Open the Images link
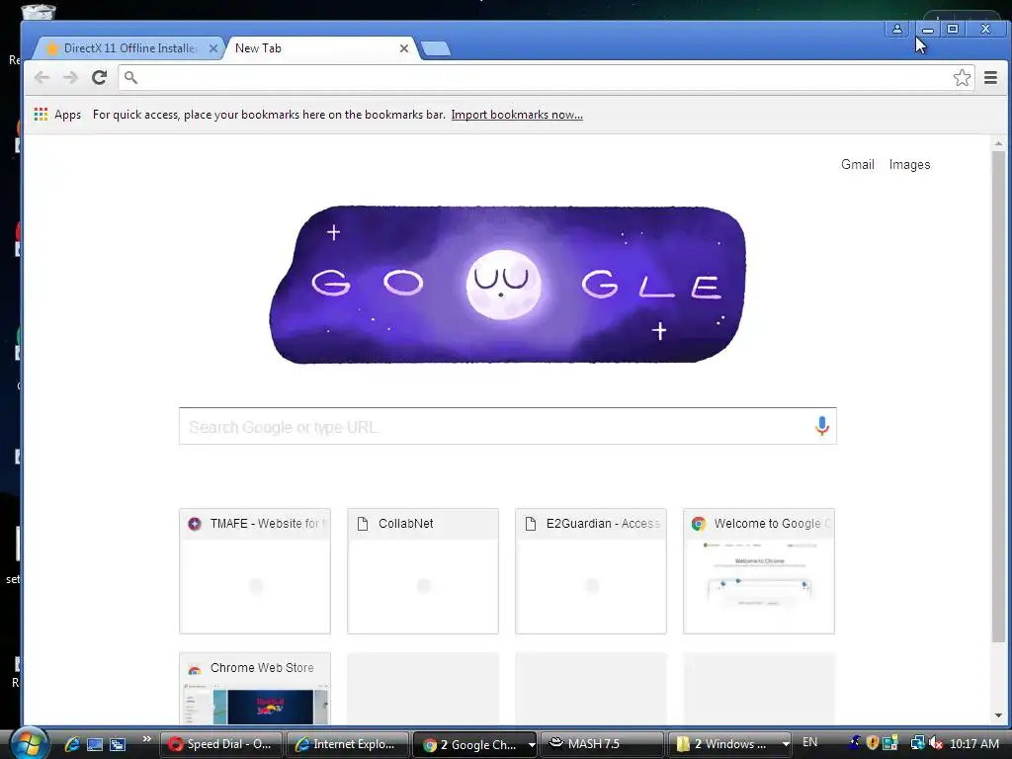The image size is (1012, 759). 909,165
